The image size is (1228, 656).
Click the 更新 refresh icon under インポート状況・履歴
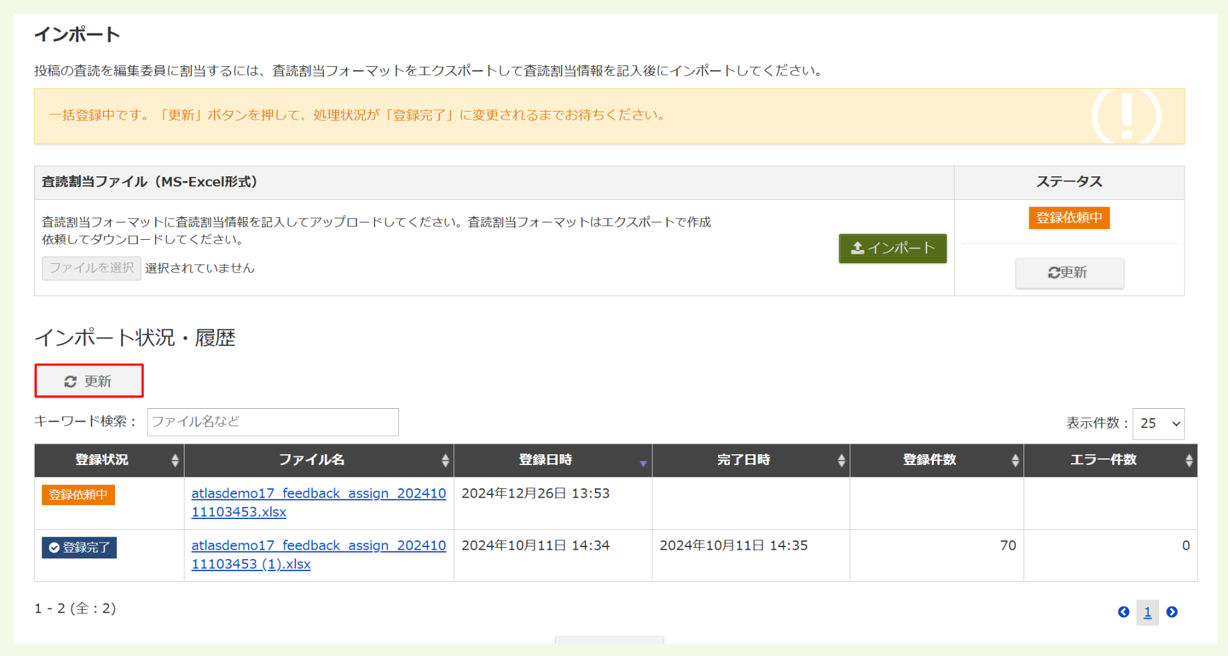click(x=70, y=381)
